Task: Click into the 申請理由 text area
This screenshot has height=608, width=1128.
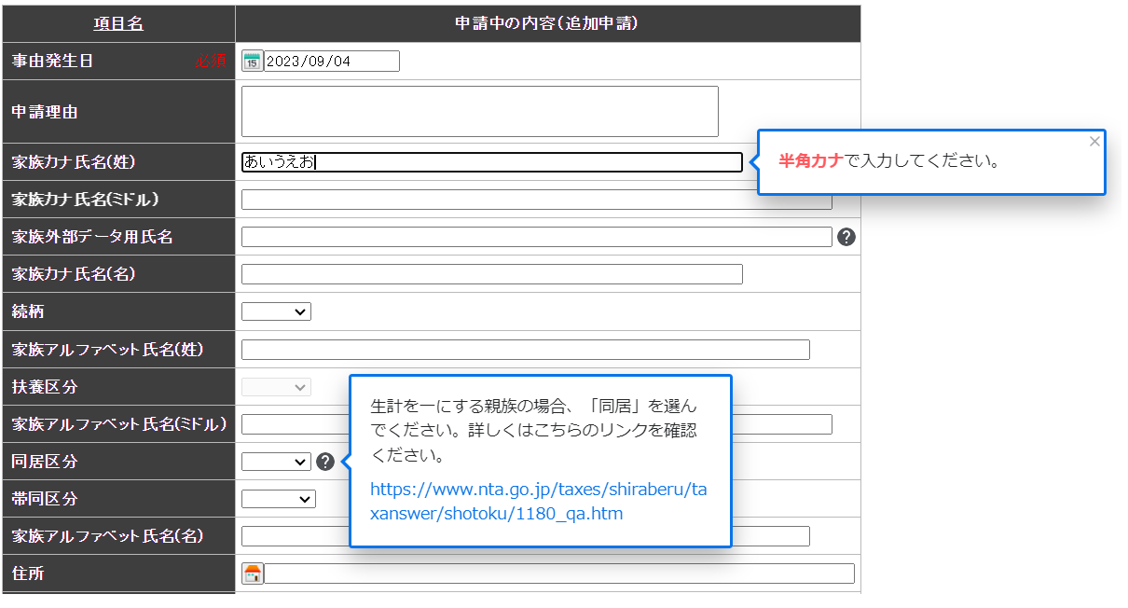Action: pos(480,112)
